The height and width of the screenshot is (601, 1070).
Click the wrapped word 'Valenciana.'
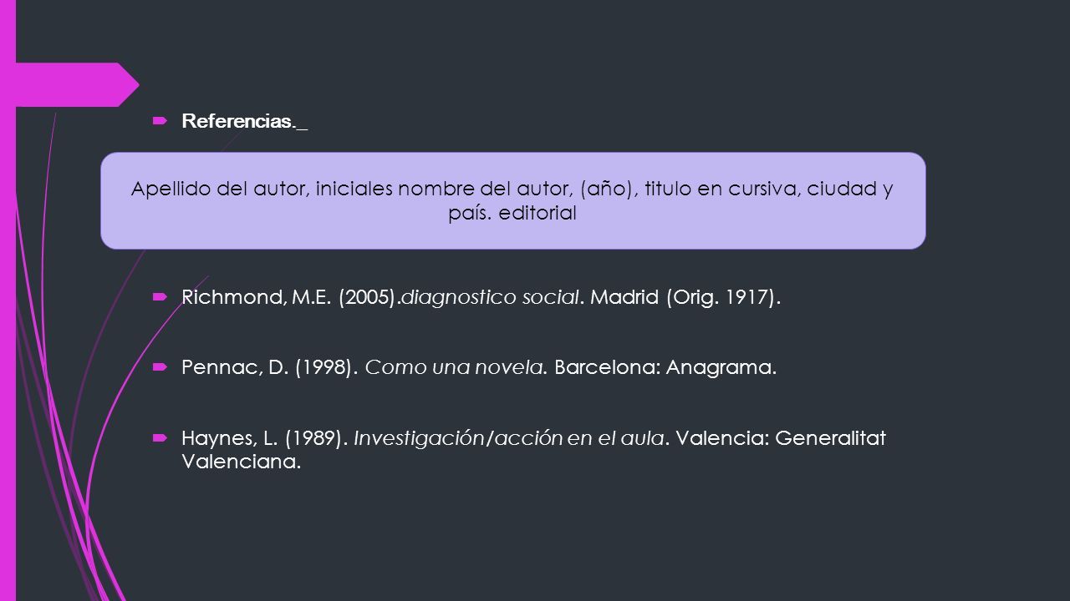pyautogui.click(x=241, y=462)
